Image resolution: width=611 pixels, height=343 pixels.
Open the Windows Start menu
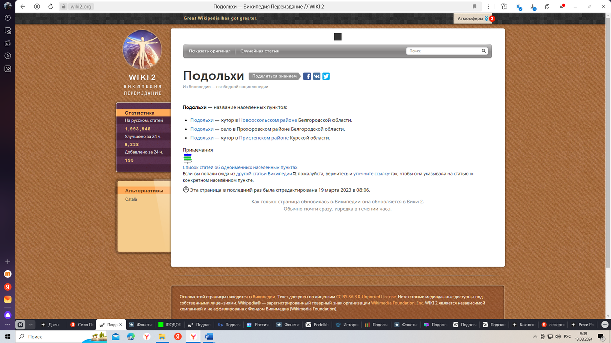(x=8, y=336)
